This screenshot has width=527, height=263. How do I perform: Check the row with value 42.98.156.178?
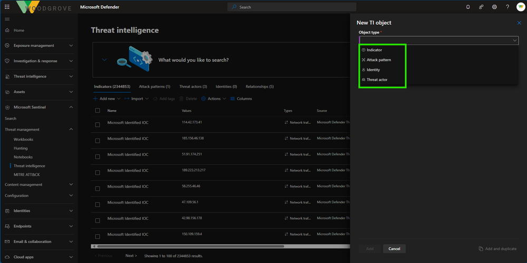coord(98,220)
